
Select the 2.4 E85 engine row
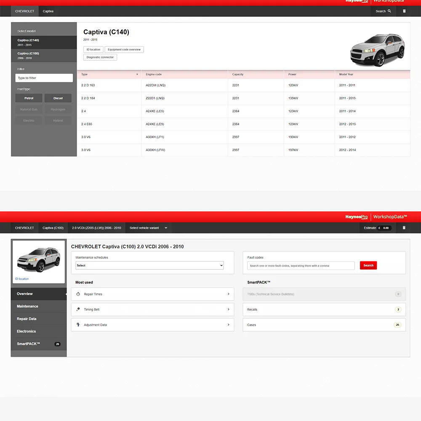243,124
